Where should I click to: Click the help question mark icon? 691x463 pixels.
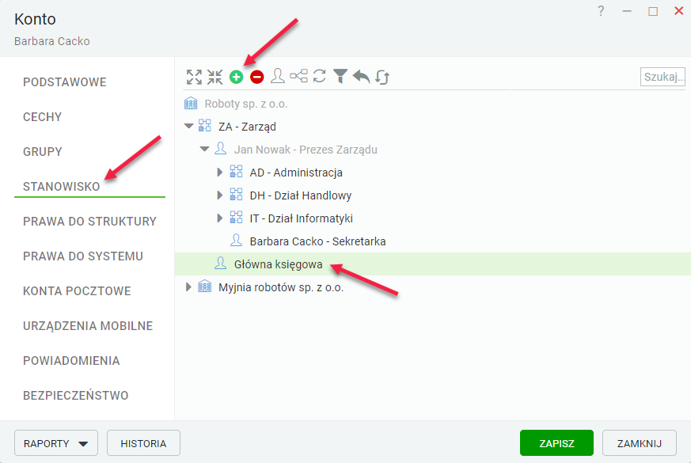pos(601,11)
